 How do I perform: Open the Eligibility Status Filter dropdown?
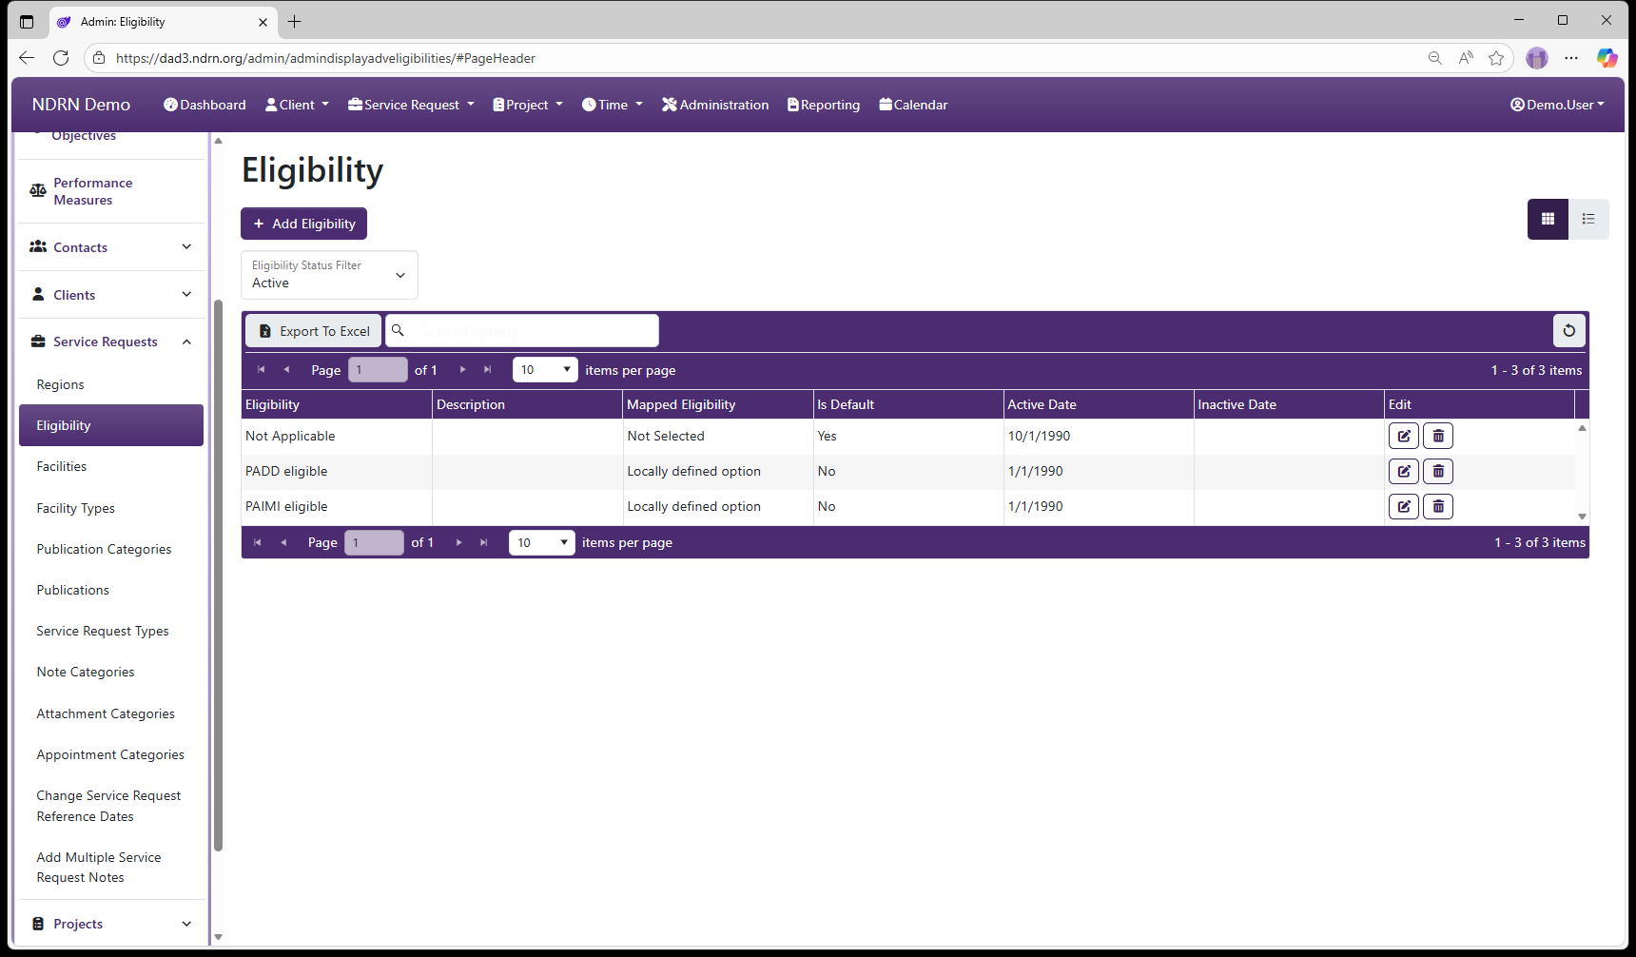[x=329, y=275]
